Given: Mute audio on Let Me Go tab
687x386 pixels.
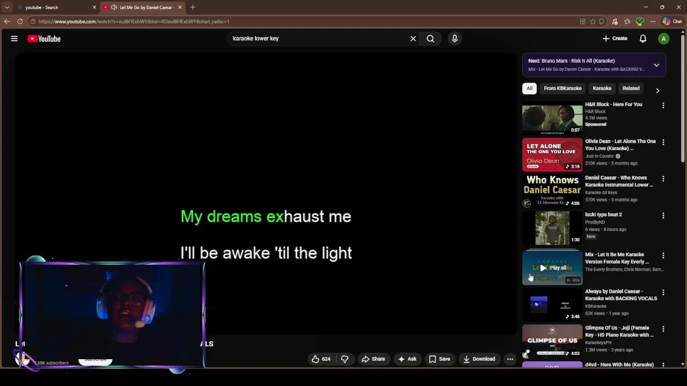Looking at the screenshot, I should (x=114, y=8).
